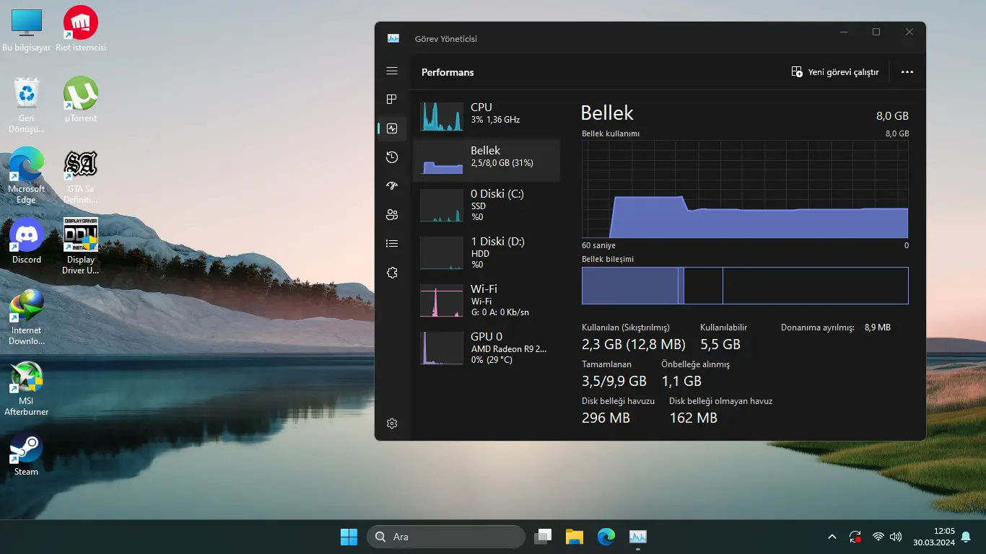Open the Wi-Fi network tray icon
Screen dimensions: 986x554
[x=878, y=537]
